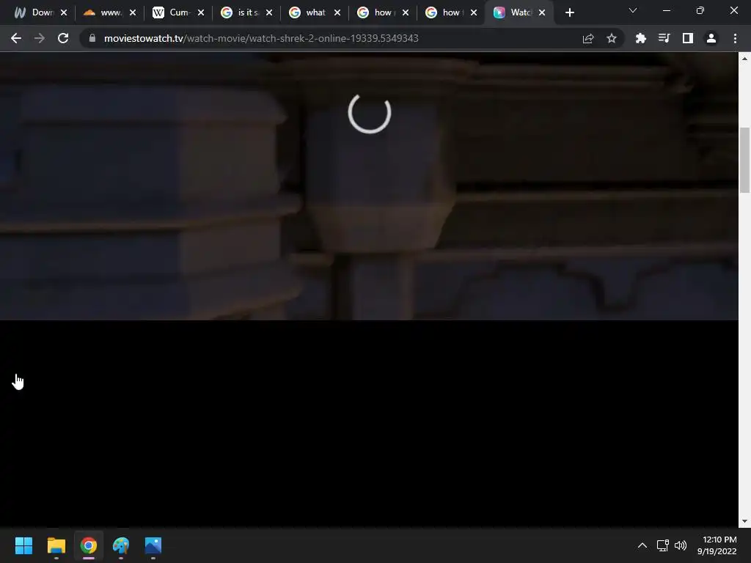Close the 'what' tab
751x563 pixels.
[x=337, y=13]
